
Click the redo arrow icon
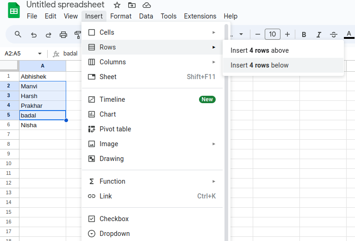coord(48,34)
